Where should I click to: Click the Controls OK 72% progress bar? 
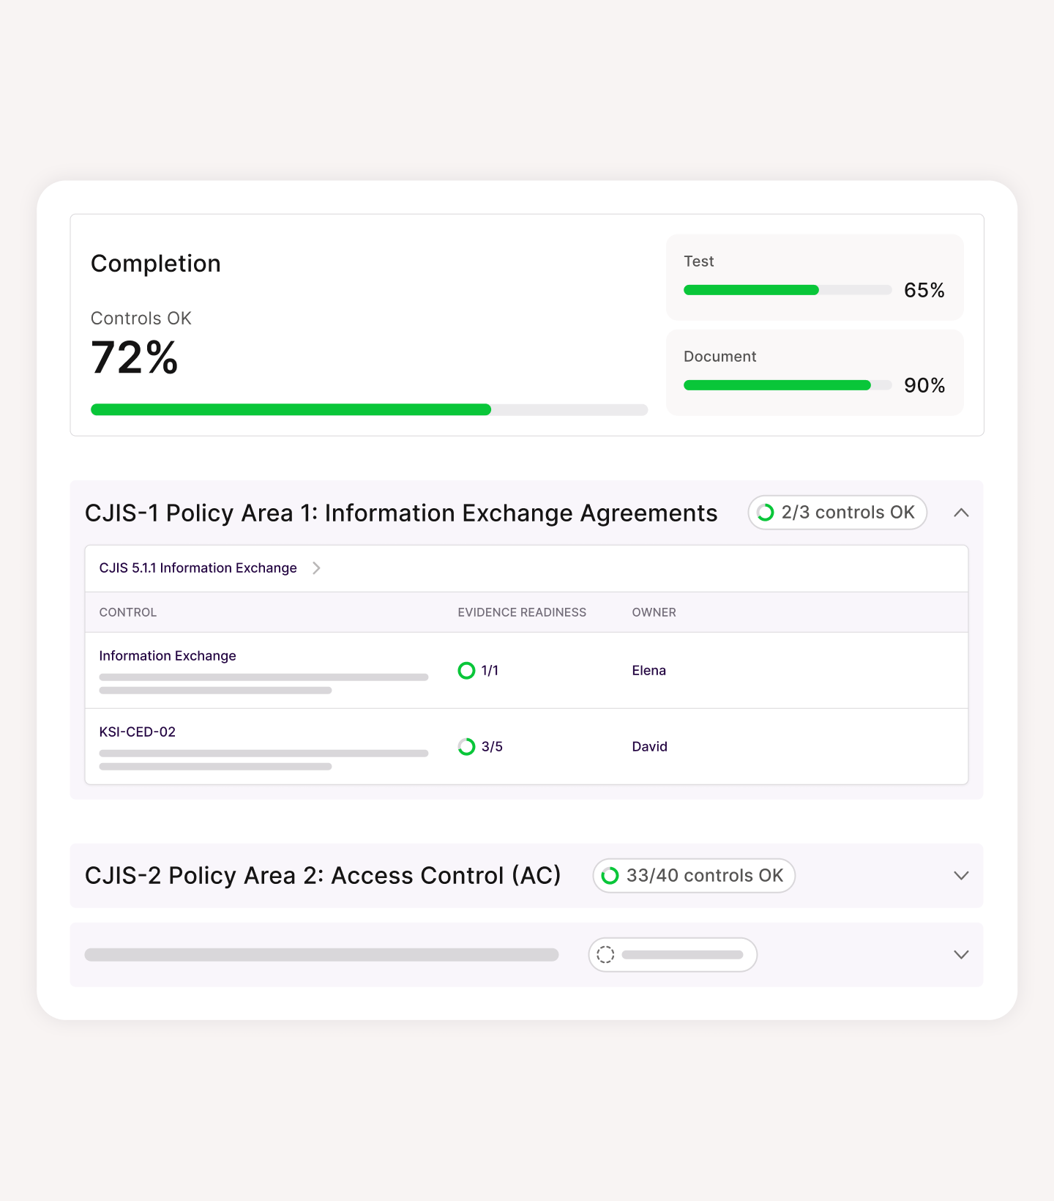coord(368,409)
